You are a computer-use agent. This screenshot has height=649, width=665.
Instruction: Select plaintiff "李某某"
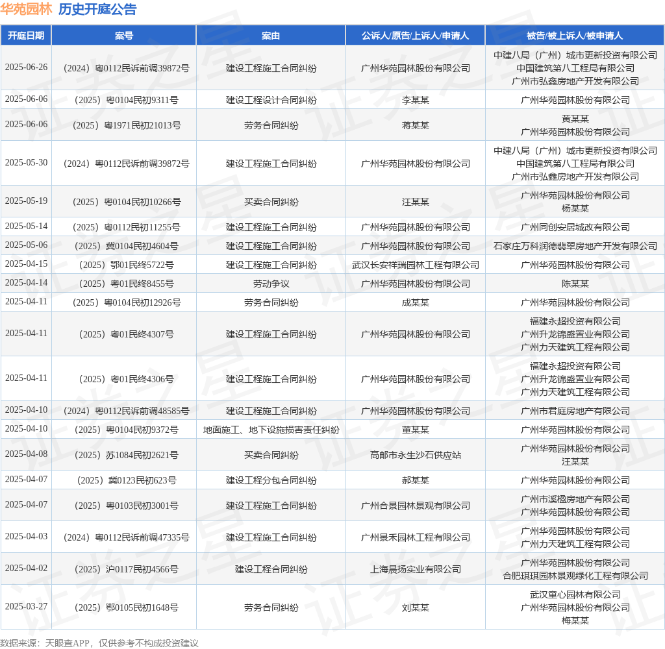(x=415, y=100)
